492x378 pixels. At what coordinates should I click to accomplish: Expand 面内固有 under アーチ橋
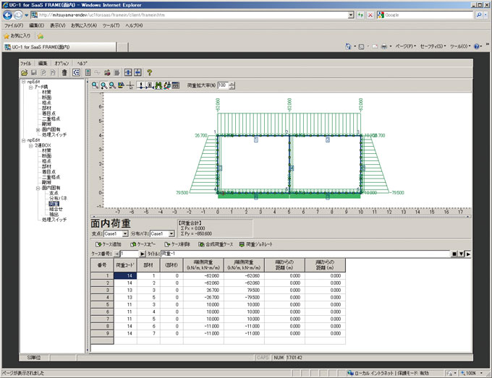tap(38, 129)
